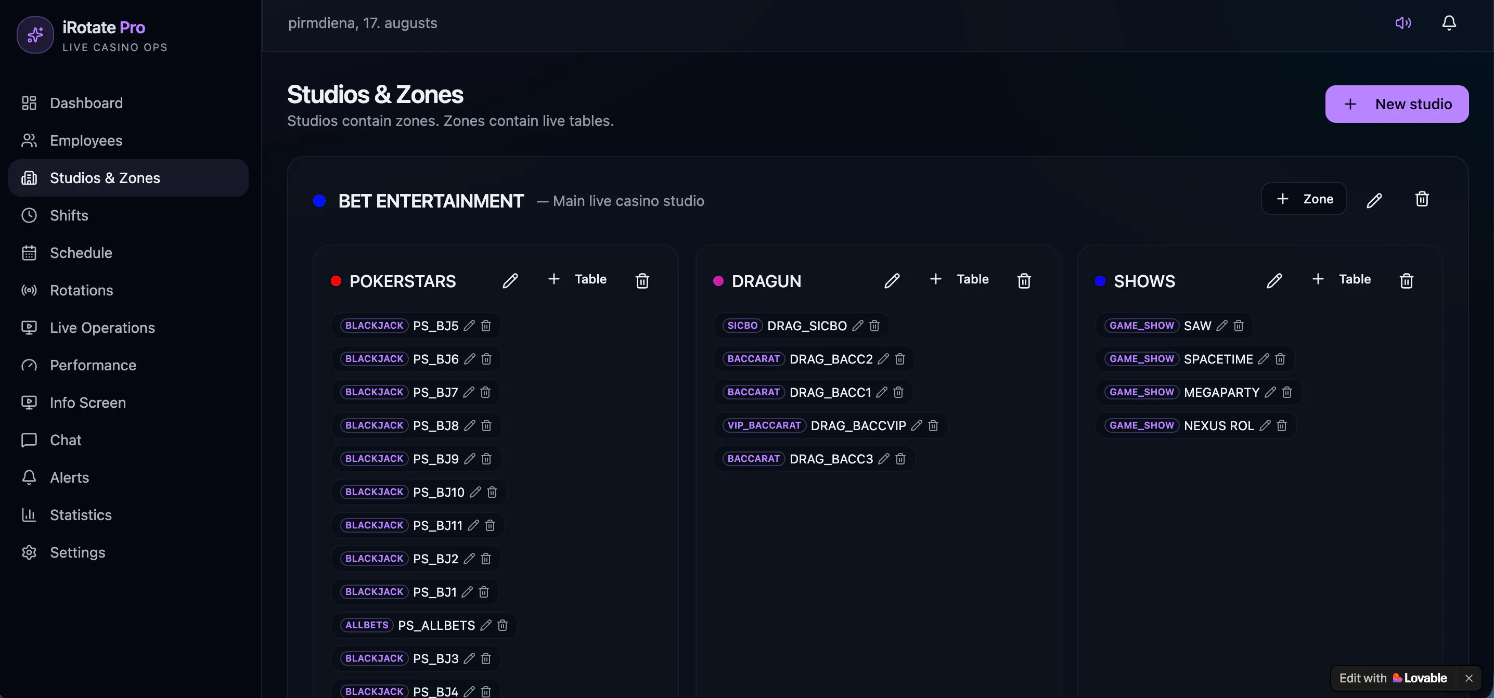Edit the POKERSTARS zone
This screenshot has height=698, width=1494.
click(510, 280)
